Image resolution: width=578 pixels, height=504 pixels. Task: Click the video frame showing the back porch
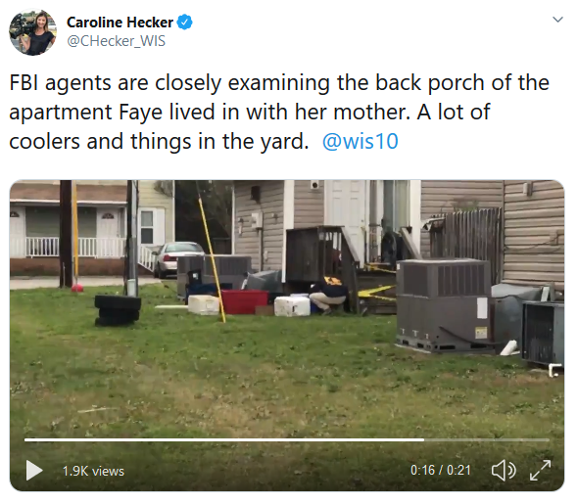pyautogui.click(x=287, y=335)
